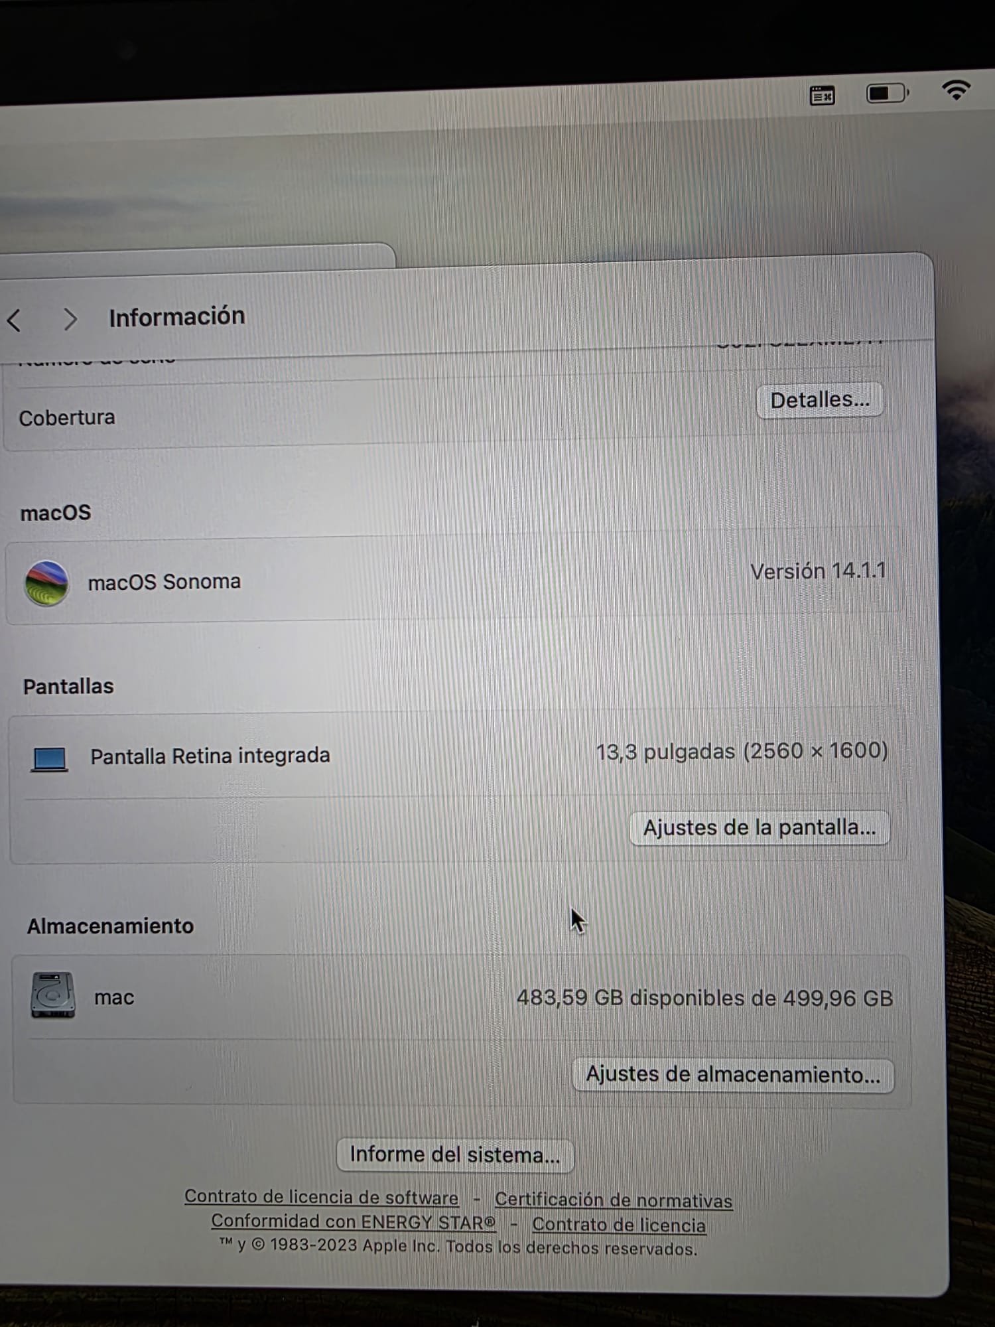Open the Wi-Fi menu bar icon
This screenshot has width=995, height=1327.
coord(956,90)
